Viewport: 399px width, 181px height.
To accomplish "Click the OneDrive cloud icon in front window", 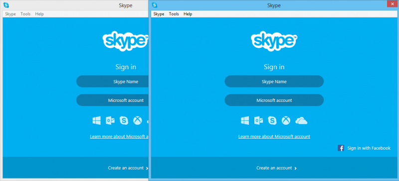I will pyautogui.click(x=301, y=121).
